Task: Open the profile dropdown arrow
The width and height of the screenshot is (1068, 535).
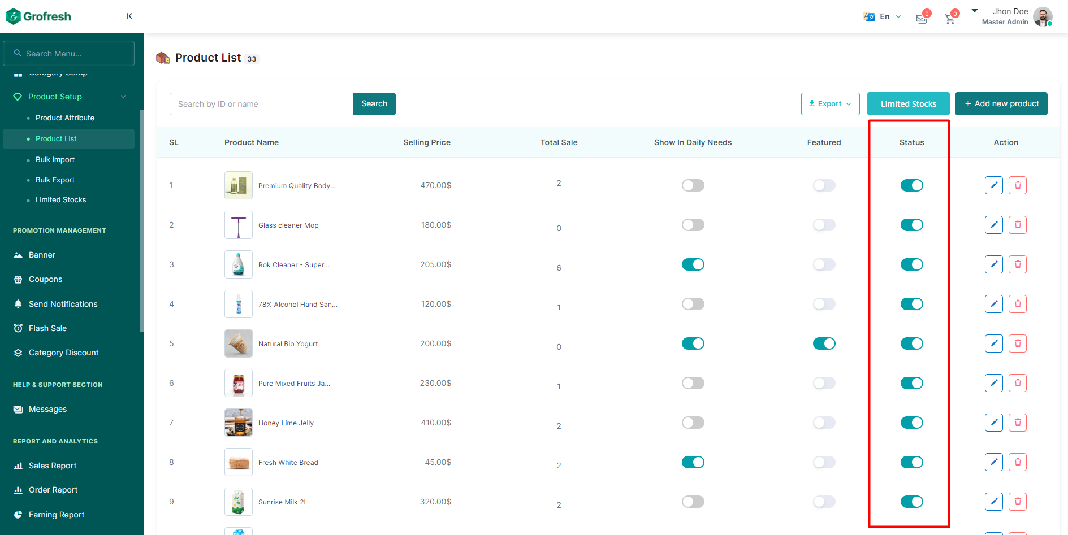Action: pyautogui.click(x=975, y=11)
